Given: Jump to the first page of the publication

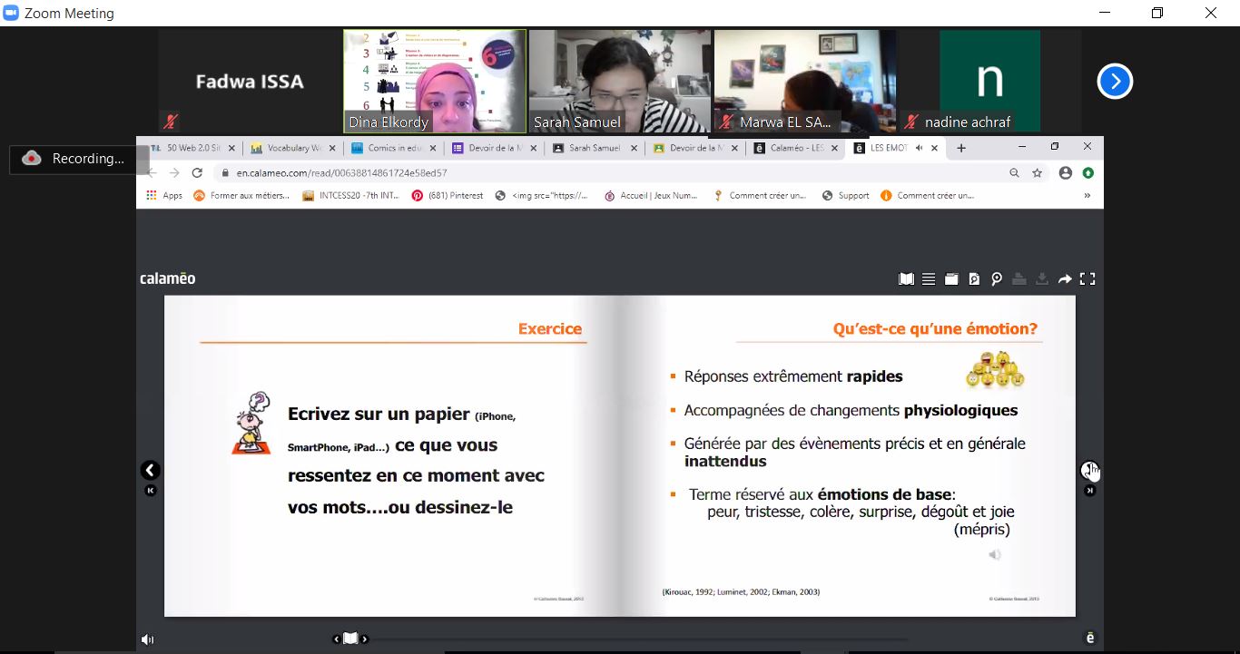Looking at the screenshot, I should pos(151,491).
